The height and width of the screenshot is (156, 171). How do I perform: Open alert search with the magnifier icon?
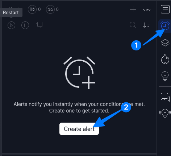(133, 25)
